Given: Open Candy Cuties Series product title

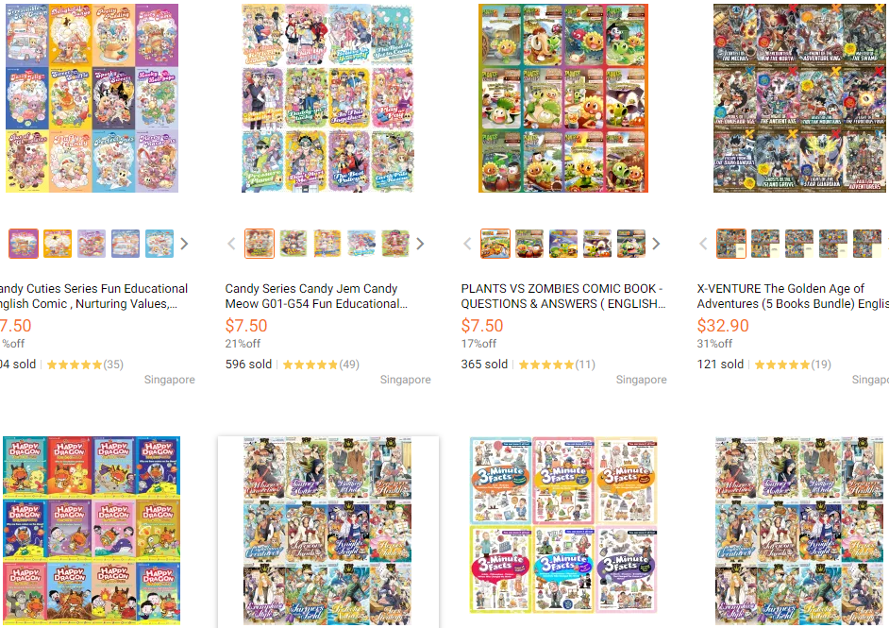Looking at the screenshot, I should pos(93,297).
